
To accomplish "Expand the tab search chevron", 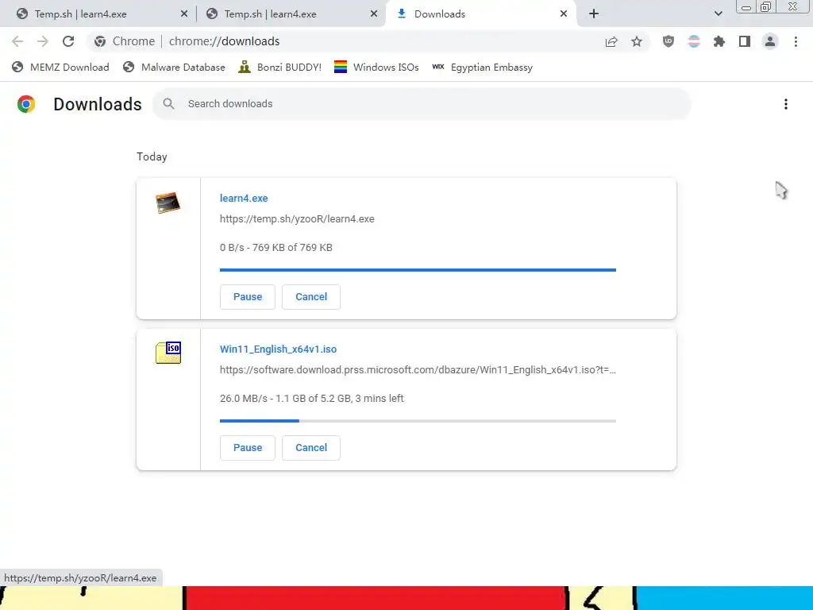I will (x=718, y=14).
